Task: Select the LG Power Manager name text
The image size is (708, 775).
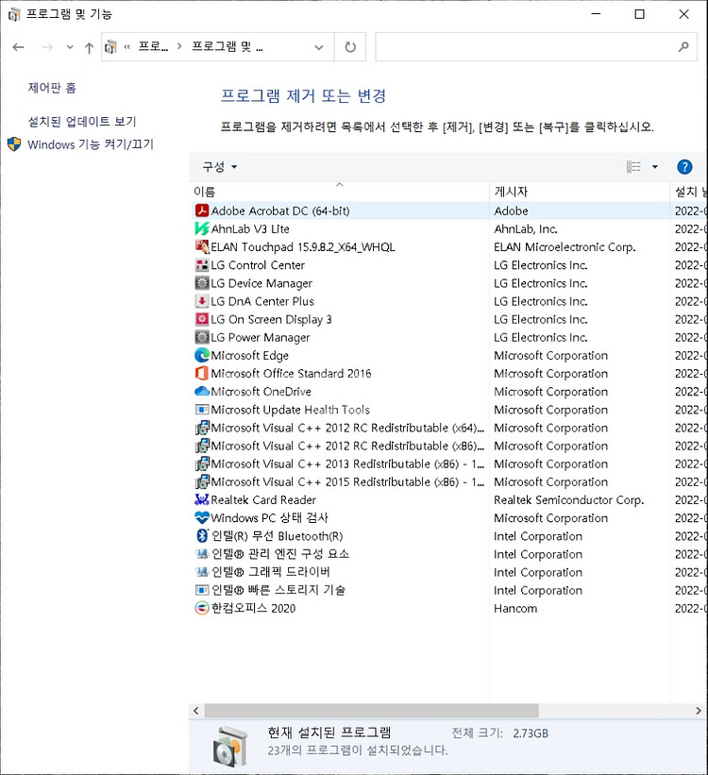Action: 260,338
